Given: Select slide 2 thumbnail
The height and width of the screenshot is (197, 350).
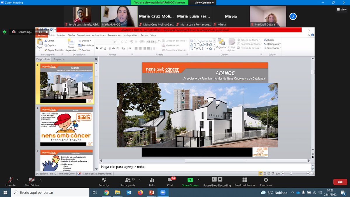Looking at the screenshot, I should (x=67, y=126).
